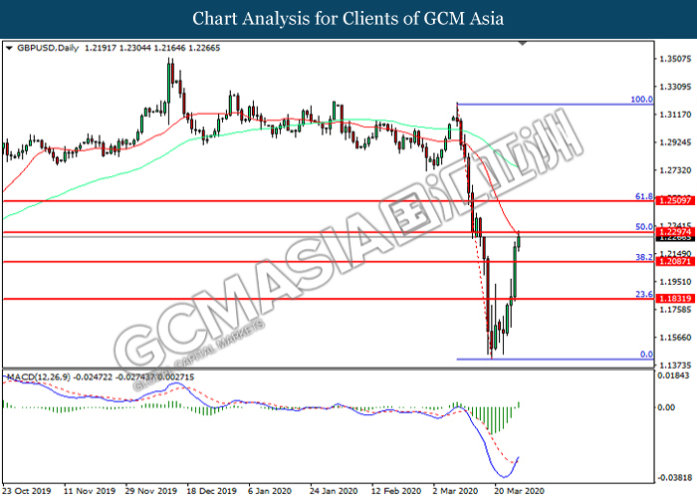Select the open price value 1.21917
The width and height of the screenshot is (697, 498).
click(100, 48)
